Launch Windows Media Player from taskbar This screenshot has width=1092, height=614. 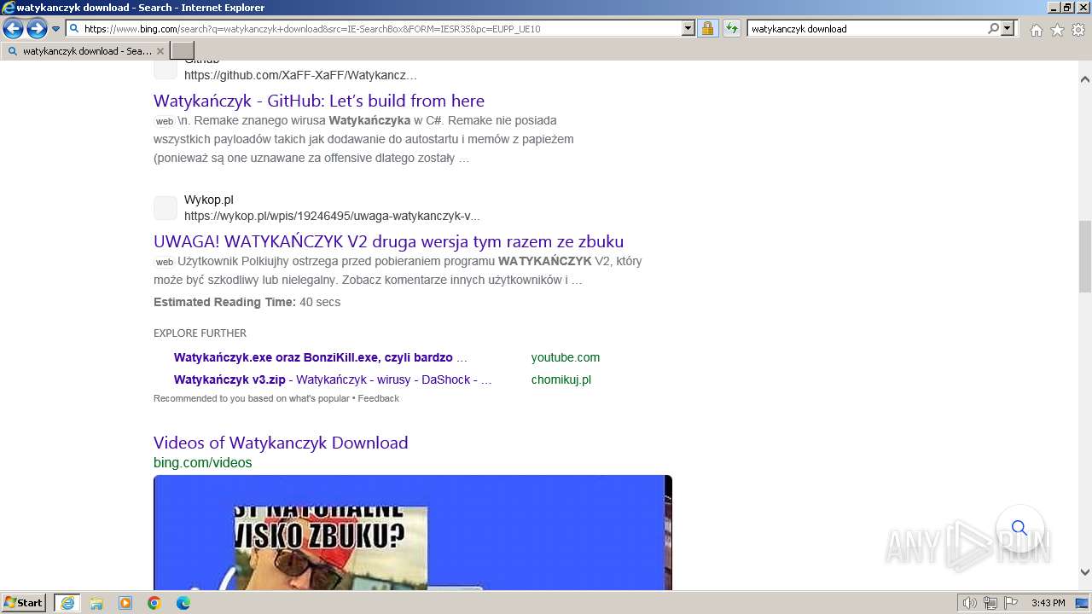pos(125,603)
